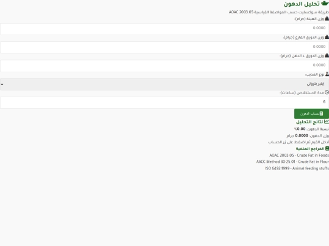Click the وزن العينة (جرام) label
Viewport: 329px width, 246px height.
[310, 19]
